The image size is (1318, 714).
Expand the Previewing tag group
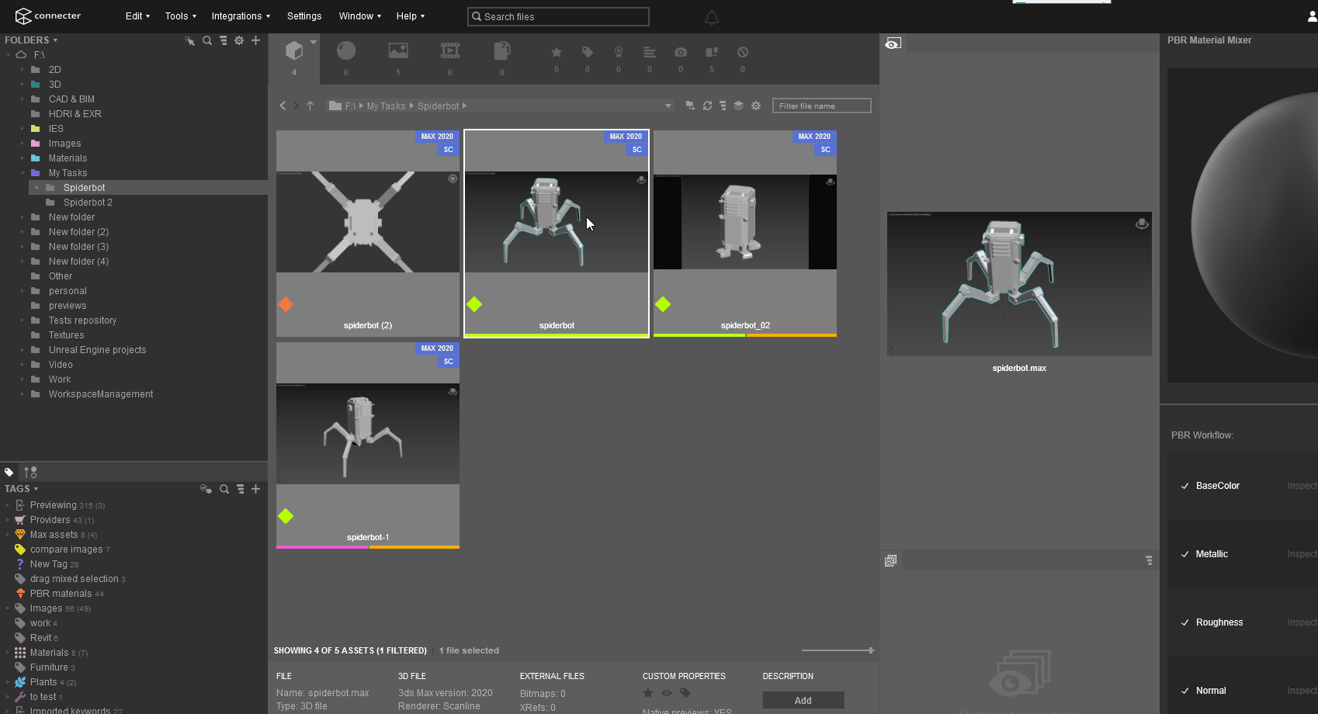point(8,505)
